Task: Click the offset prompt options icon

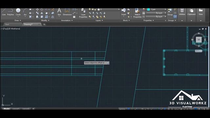Action: point(108,63)
